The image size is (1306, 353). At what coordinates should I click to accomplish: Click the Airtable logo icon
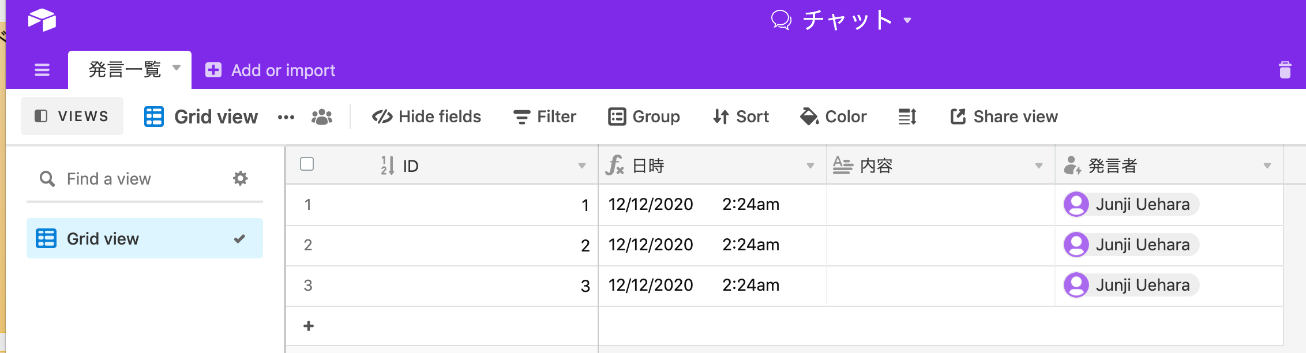click(42, 20)
